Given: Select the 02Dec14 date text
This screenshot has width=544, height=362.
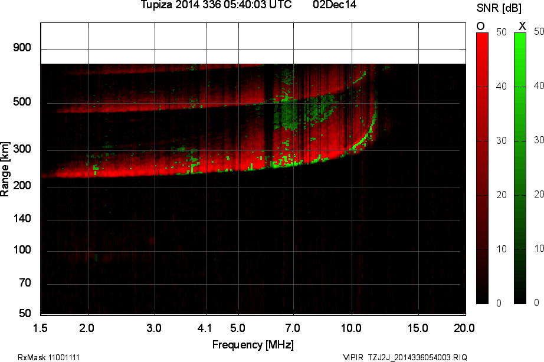Looking at the screenshot, I should click(x=334, y=5).
